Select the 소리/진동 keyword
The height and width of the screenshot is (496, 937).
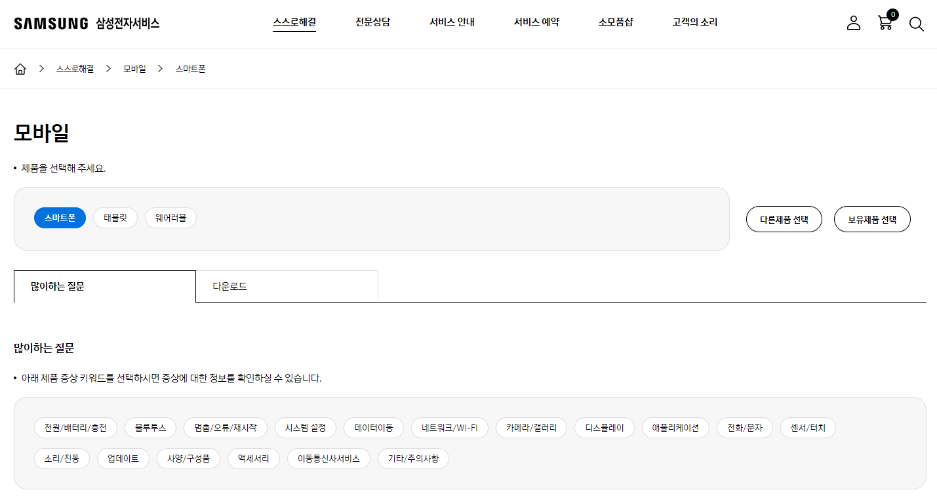tap(62, 459)
